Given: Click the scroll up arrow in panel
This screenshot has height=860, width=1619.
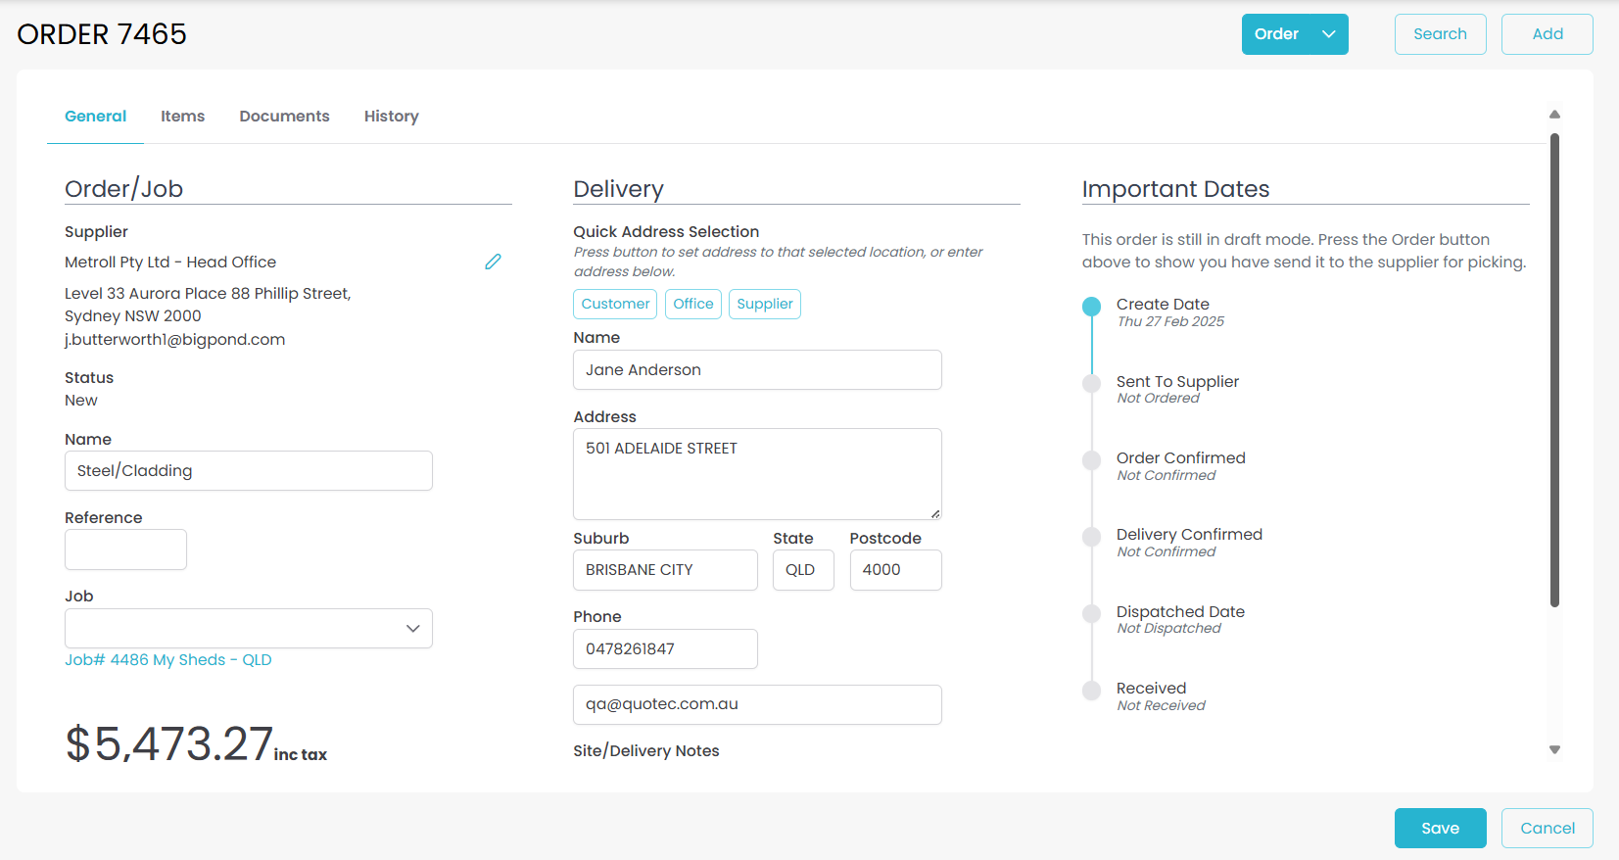Looking at the screenshot, I should 1554,115.
